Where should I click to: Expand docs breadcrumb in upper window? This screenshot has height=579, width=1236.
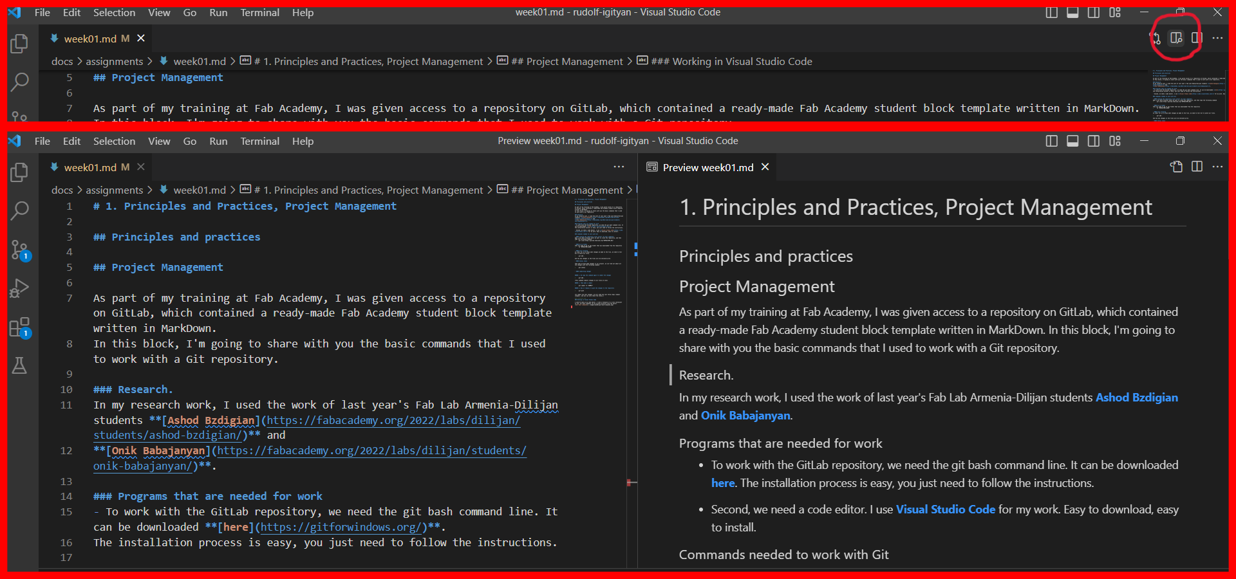(62, 61)
